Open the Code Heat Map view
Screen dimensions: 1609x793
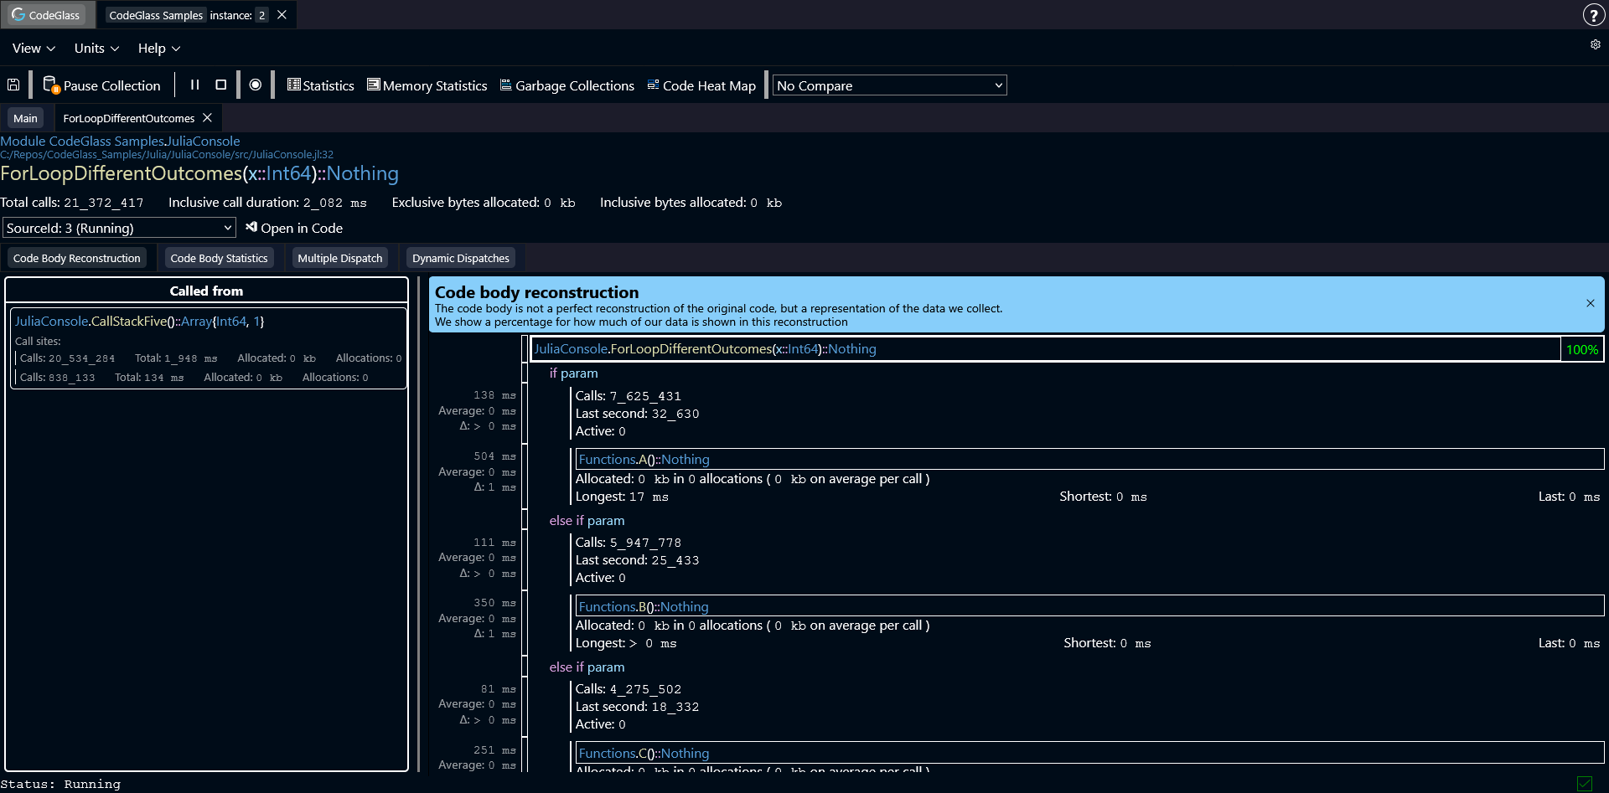pos(701,85)
